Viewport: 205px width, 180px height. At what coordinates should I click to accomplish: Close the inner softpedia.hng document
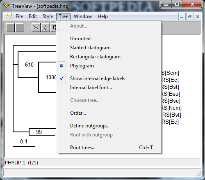point(198,17)
